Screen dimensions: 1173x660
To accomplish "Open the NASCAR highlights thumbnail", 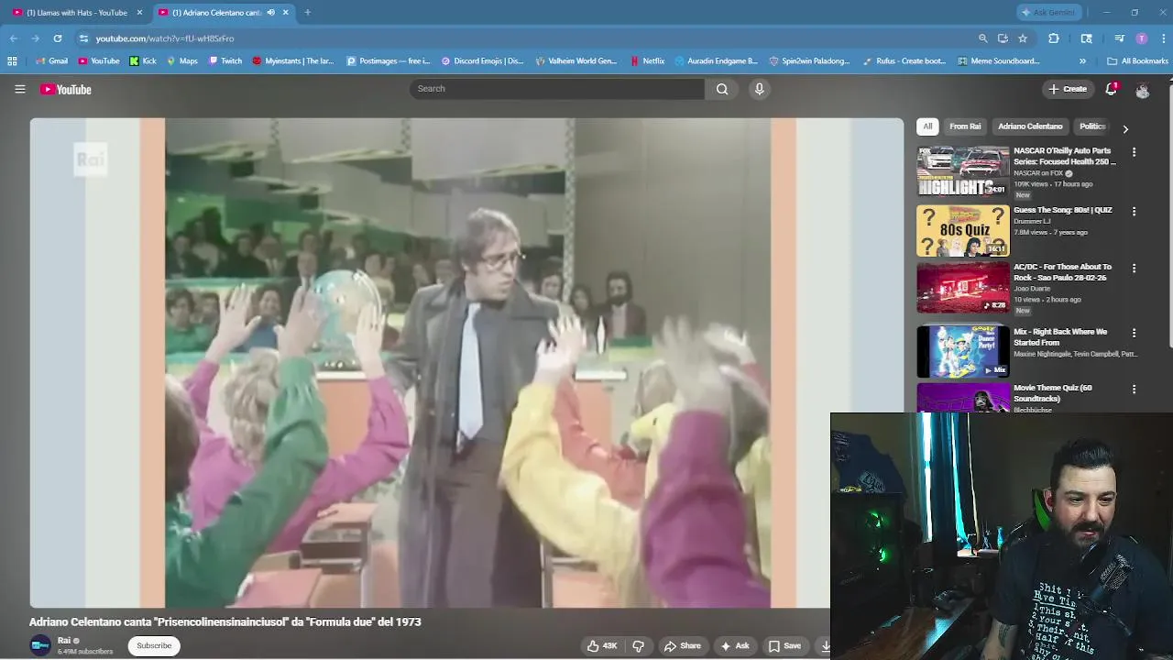I will [x=963, y=170].
